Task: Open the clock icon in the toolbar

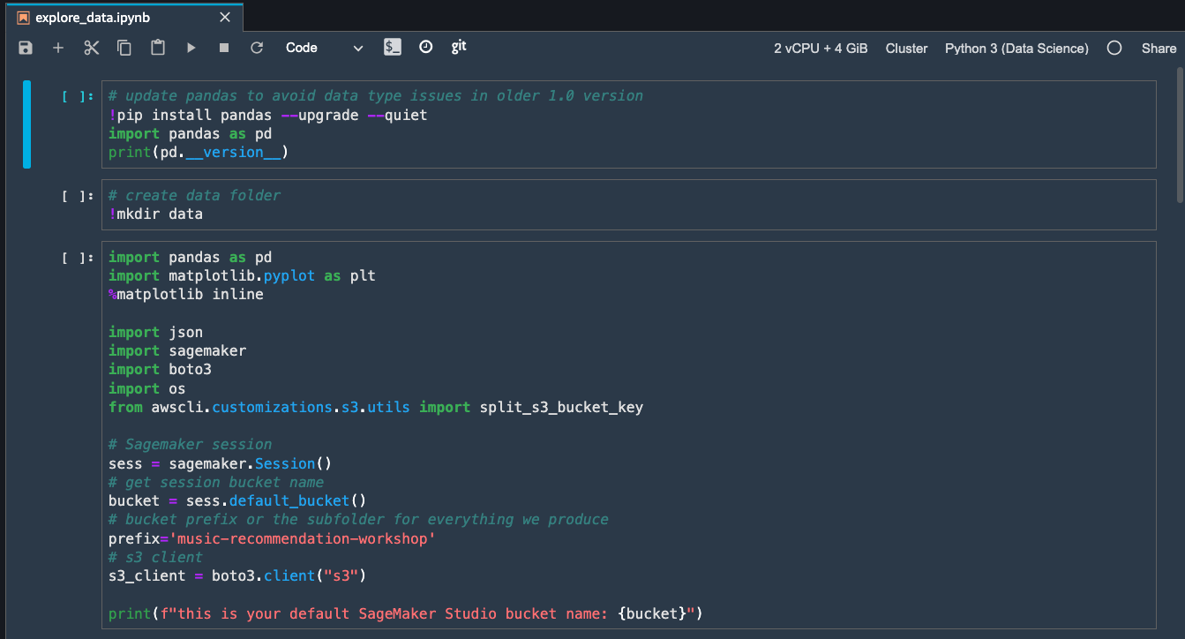Action: [425, 48]
